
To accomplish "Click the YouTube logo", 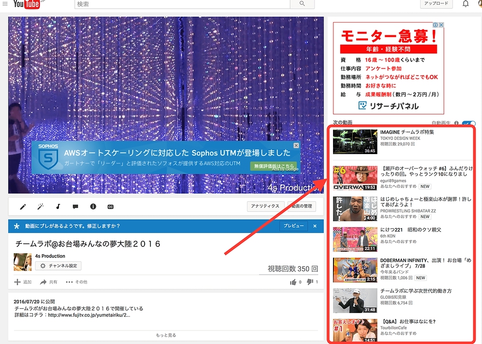I will [x=27, y=4].
